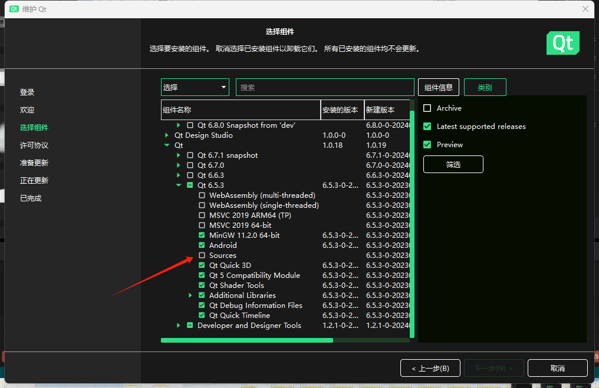This screenshot has width=599, height=388.
Task: Select the Qt Design Studio row text
Action: (203, 135)
